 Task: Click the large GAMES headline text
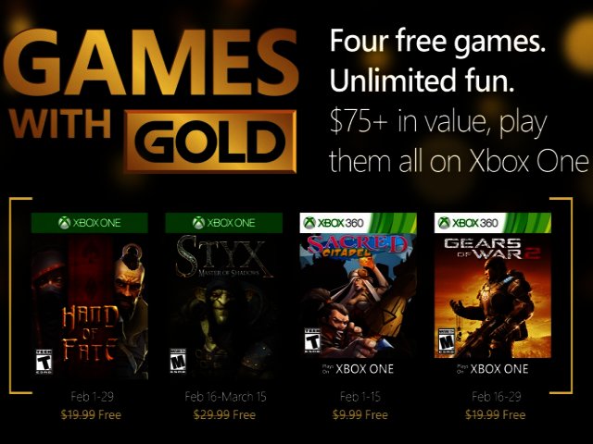(151, 62)
